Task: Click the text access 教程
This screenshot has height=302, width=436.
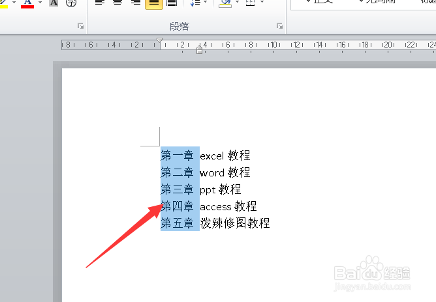Action: pos(228,206)
